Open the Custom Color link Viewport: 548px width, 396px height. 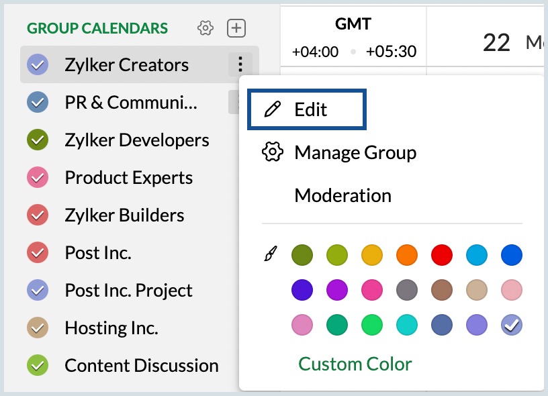coord(355,364)
